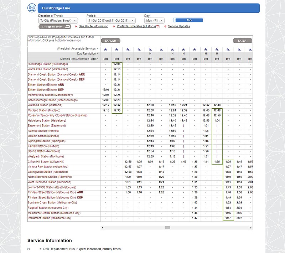This screenshot has height=253, width=285.
Task: Open Southern Cross Station link
Action: coord(52,202)
